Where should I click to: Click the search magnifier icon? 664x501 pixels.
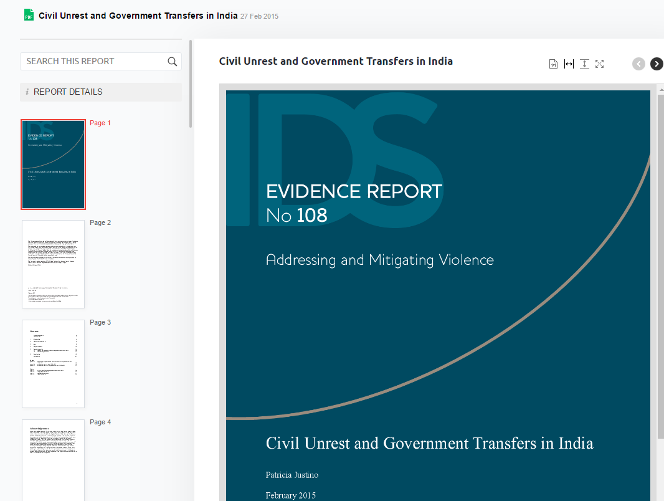172,62
